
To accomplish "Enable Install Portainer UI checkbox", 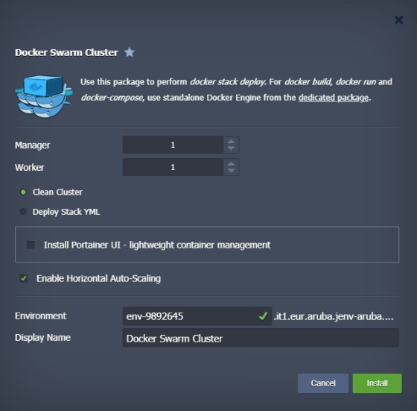I will point(31,245).
